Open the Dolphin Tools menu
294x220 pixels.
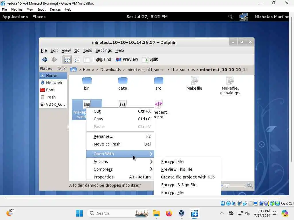click(87, 50)
